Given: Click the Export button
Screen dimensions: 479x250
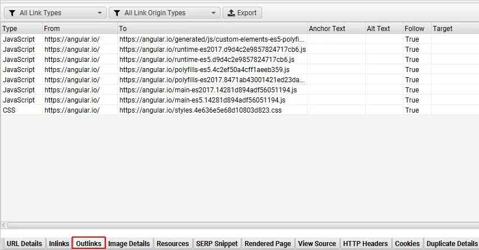Looking at the screenshot, I should click(x=242, y=12).
